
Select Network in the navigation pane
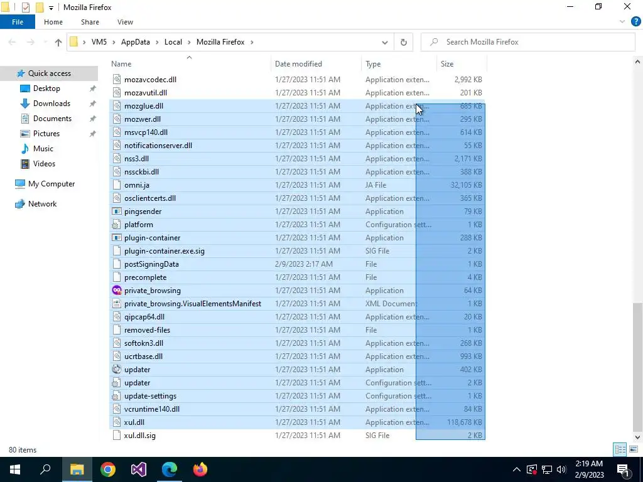42,204
